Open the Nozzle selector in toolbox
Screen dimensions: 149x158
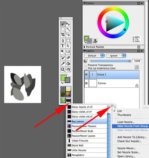(x=68, y=100)
